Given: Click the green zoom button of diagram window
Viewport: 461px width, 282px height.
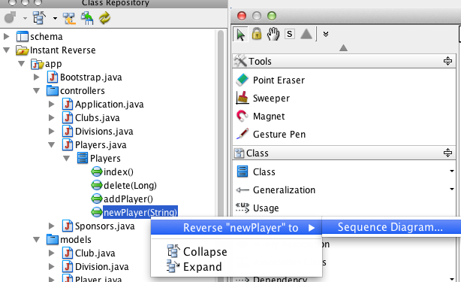Looking at the screenshot, I should pyautogui.click(x=272, y=16).
